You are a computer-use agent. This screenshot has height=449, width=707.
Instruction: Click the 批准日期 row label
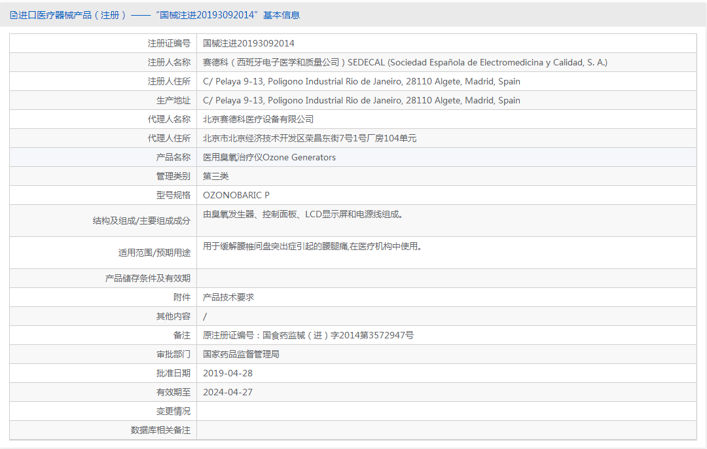(173, 373)
